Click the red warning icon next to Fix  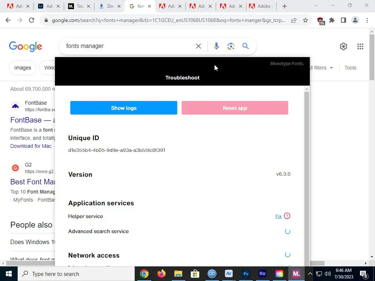287,216
